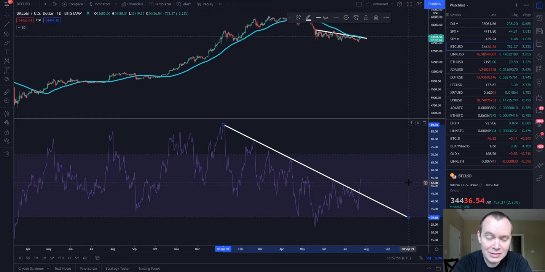Move the RSI pane up

coord(411,123)
